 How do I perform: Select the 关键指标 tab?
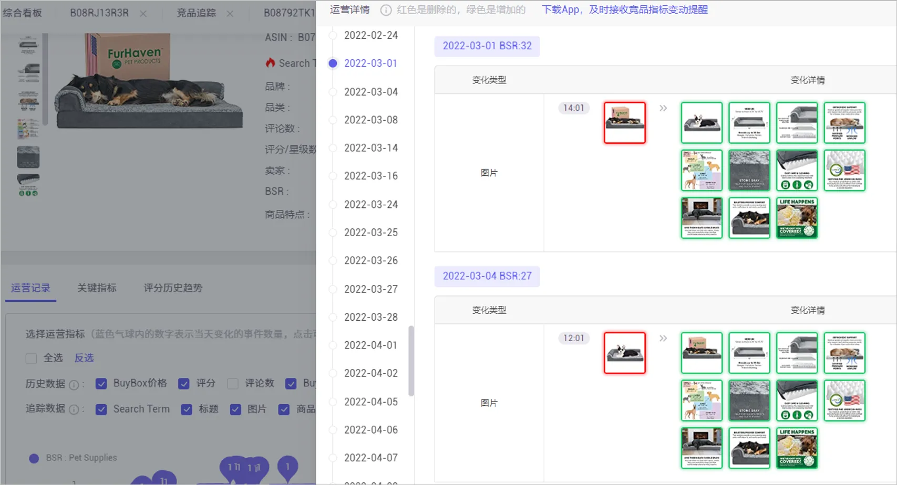coord(97,288)
